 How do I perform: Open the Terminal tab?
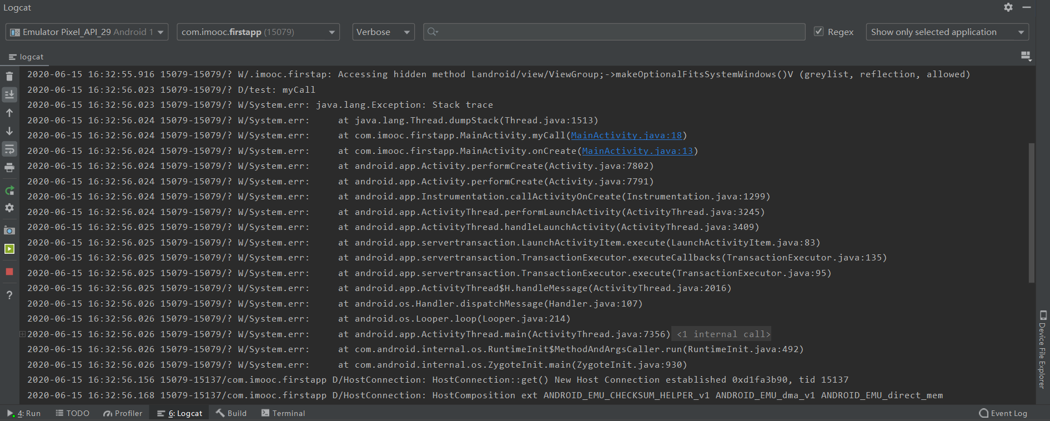point(283,413)
